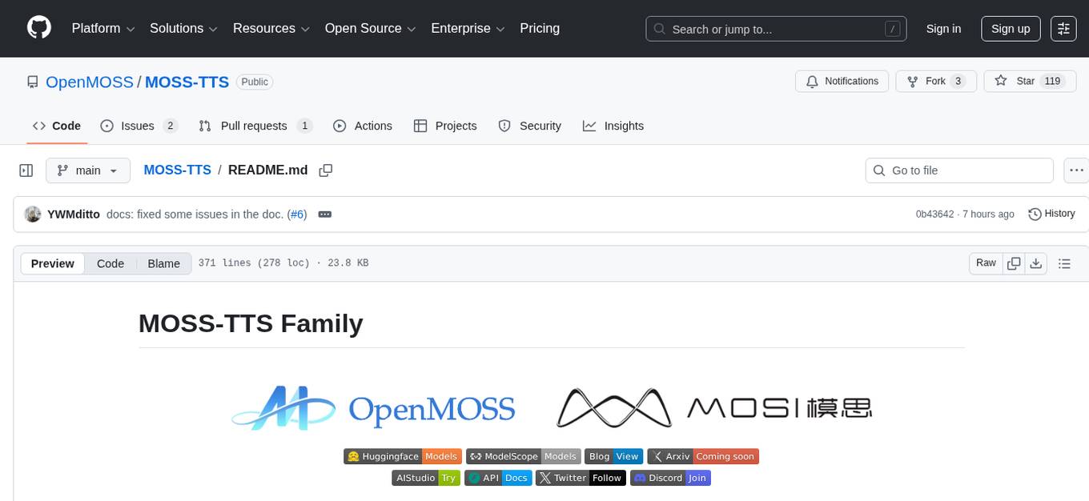Open the document outline icon
Screen dimensions: 1089x501
coord(1064,263)
